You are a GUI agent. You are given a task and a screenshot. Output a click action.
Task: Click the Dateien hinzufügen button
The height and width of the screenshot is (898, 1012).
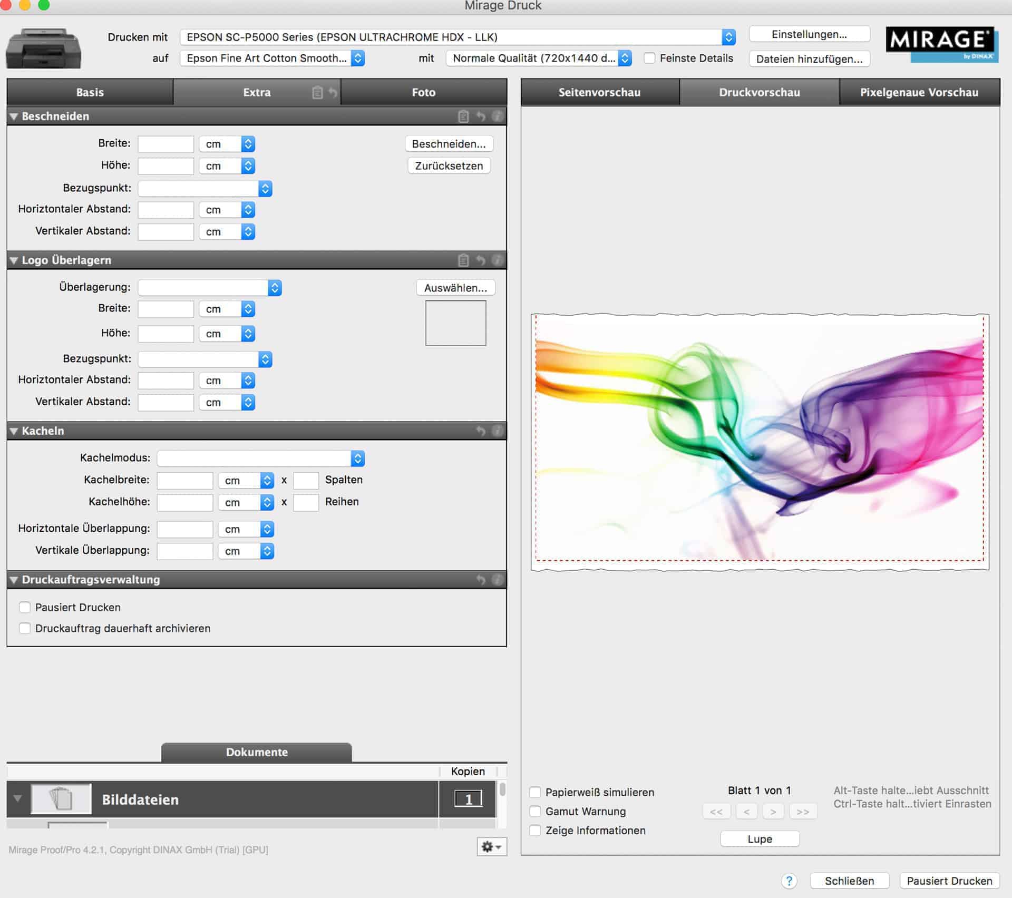[x=809, y=59]
